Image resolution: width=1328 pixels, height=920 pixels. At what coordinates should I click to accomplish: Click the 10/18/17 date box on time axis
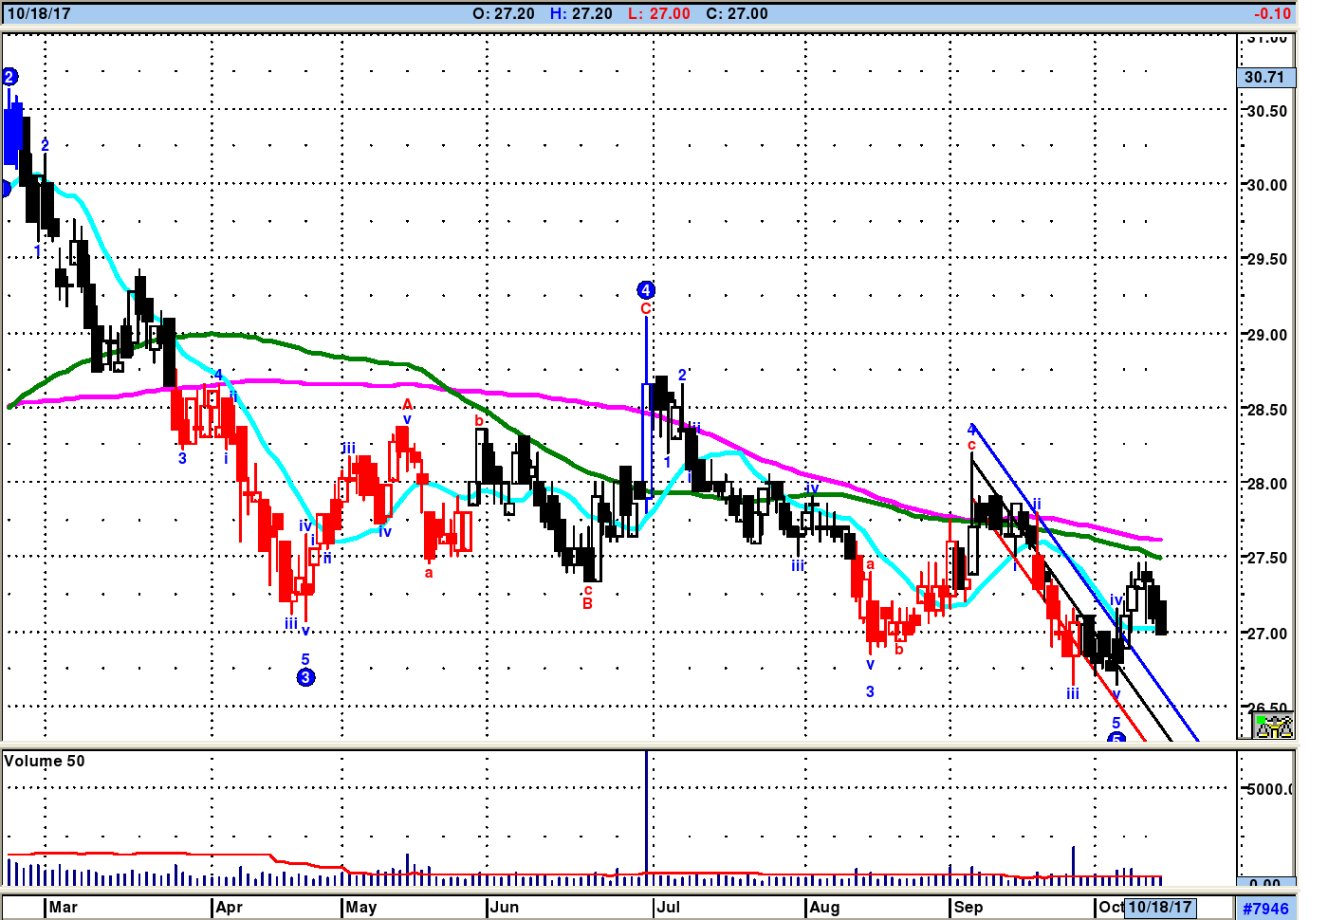1159,907
